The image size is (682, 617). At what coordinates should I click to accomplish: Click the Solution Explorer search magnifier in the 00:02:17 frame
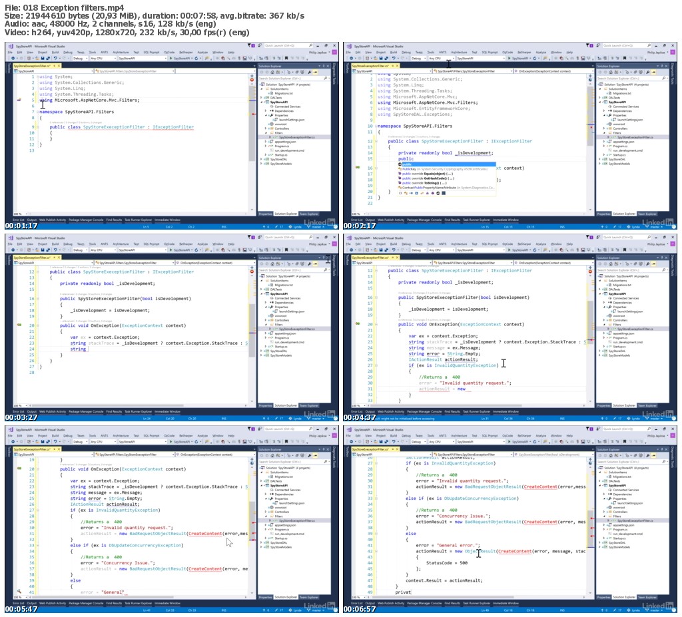tap(664, 79)
